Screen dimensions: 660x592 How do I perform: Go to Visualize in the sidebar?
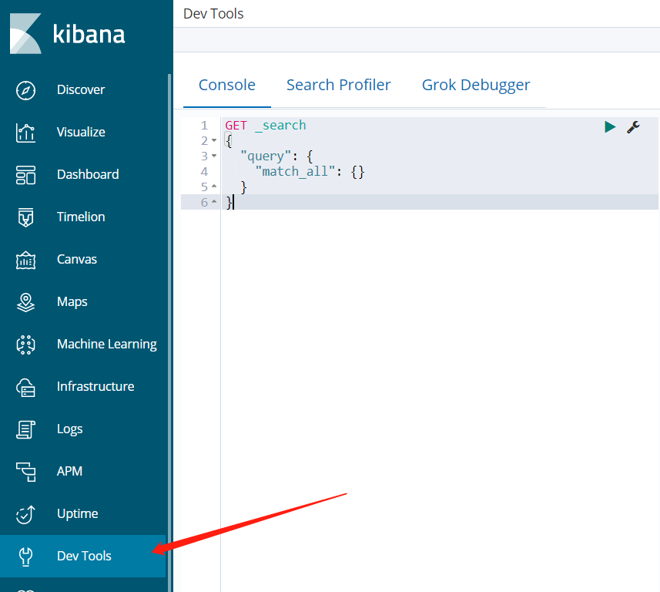pyautogui.click(x=81, y=133)
